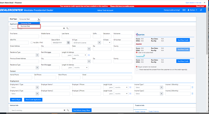Click Equifax Run/View Credit button
209x114 pixels.
pyautogui.click(x=183, y=49)
